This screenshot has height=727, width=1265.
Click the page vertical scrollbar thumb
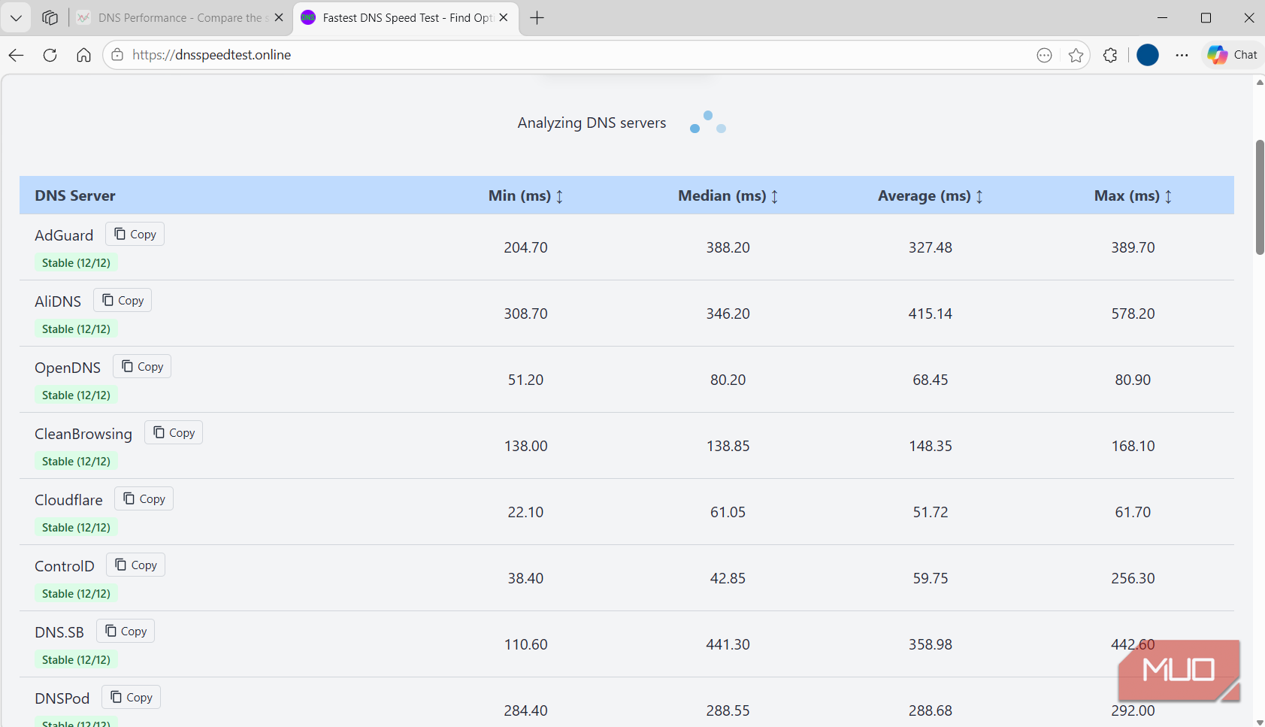coord(1260,197)
